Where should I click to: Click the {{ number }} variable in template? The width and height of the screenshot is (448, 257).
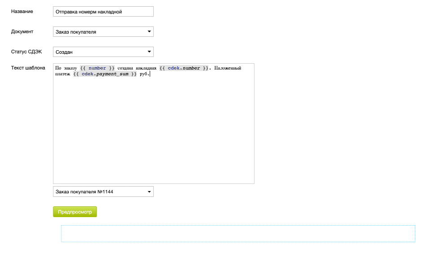click(x=97, y=68)
